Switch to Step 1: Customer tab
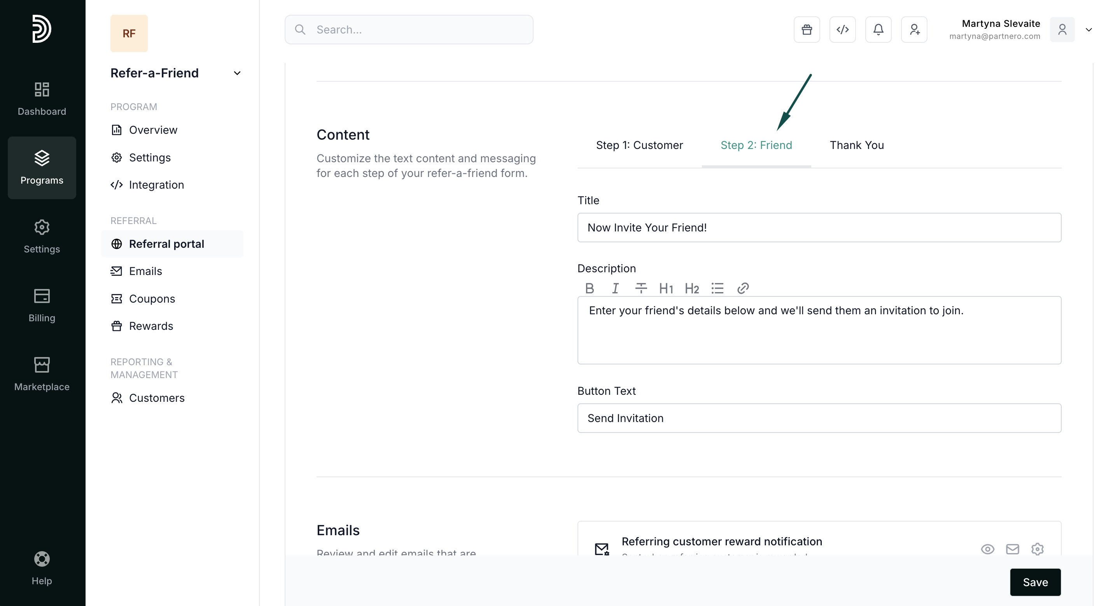Viewport: 1106px width, 606px height. (639, 145)
